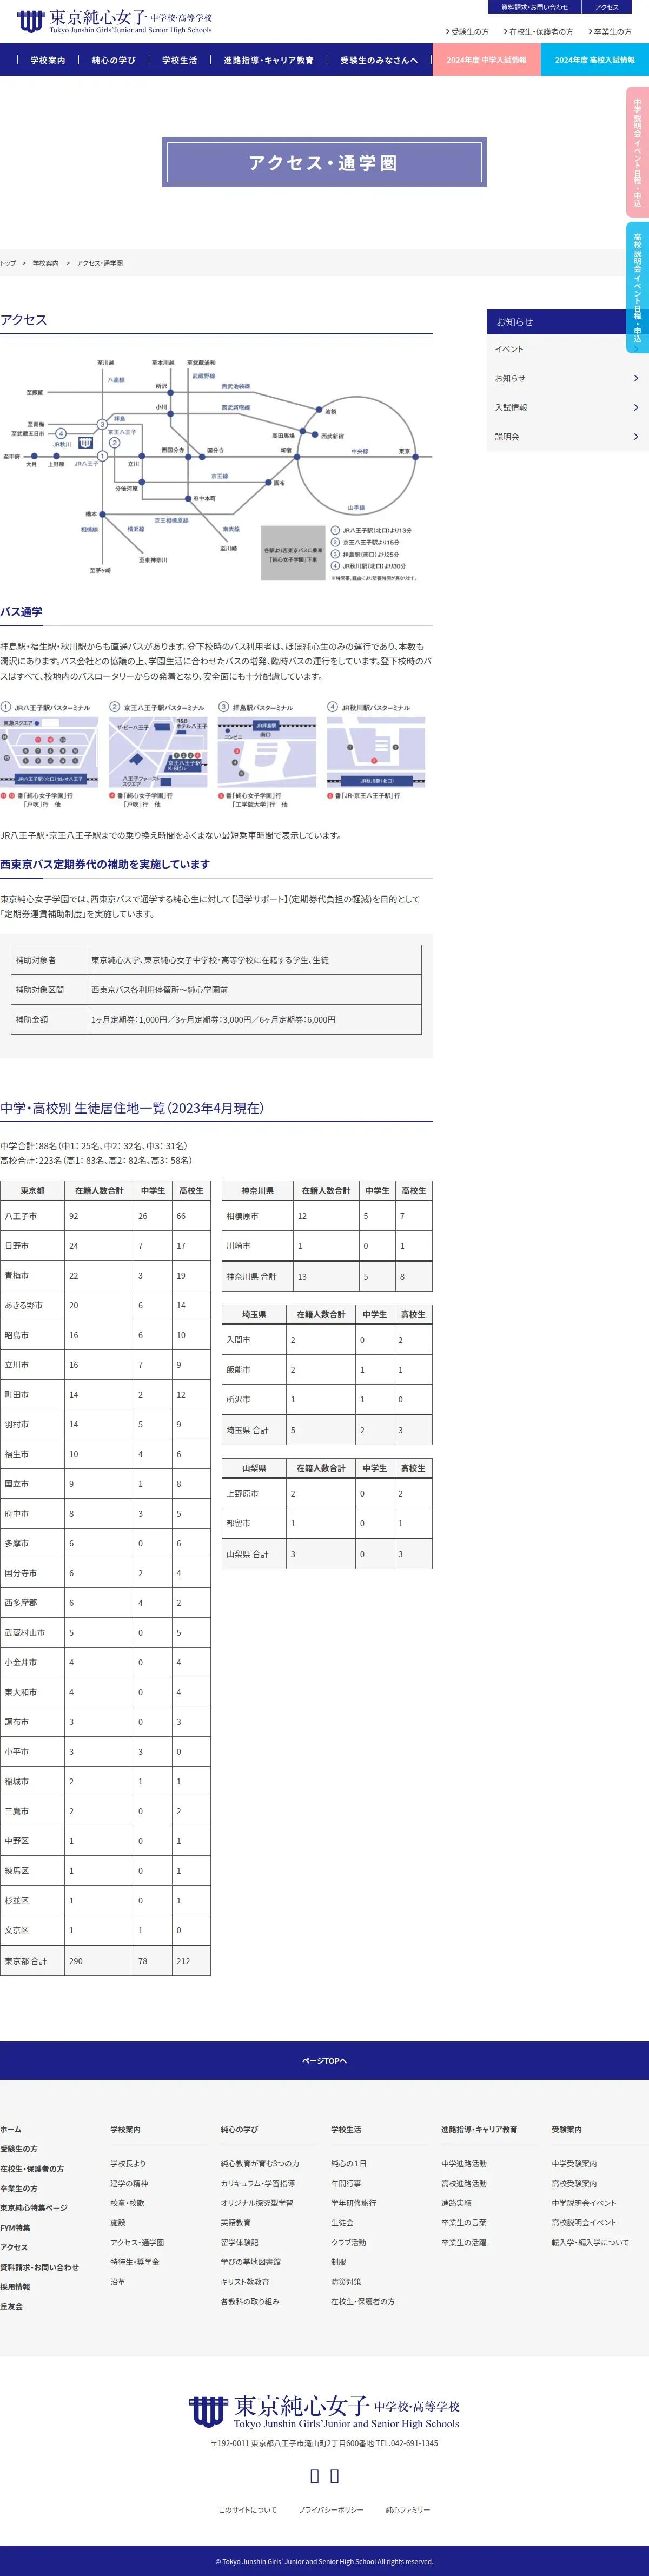Select the 2024年度 高校入試情報 tab
This screenshot has height=2576, width=649.
595,60
